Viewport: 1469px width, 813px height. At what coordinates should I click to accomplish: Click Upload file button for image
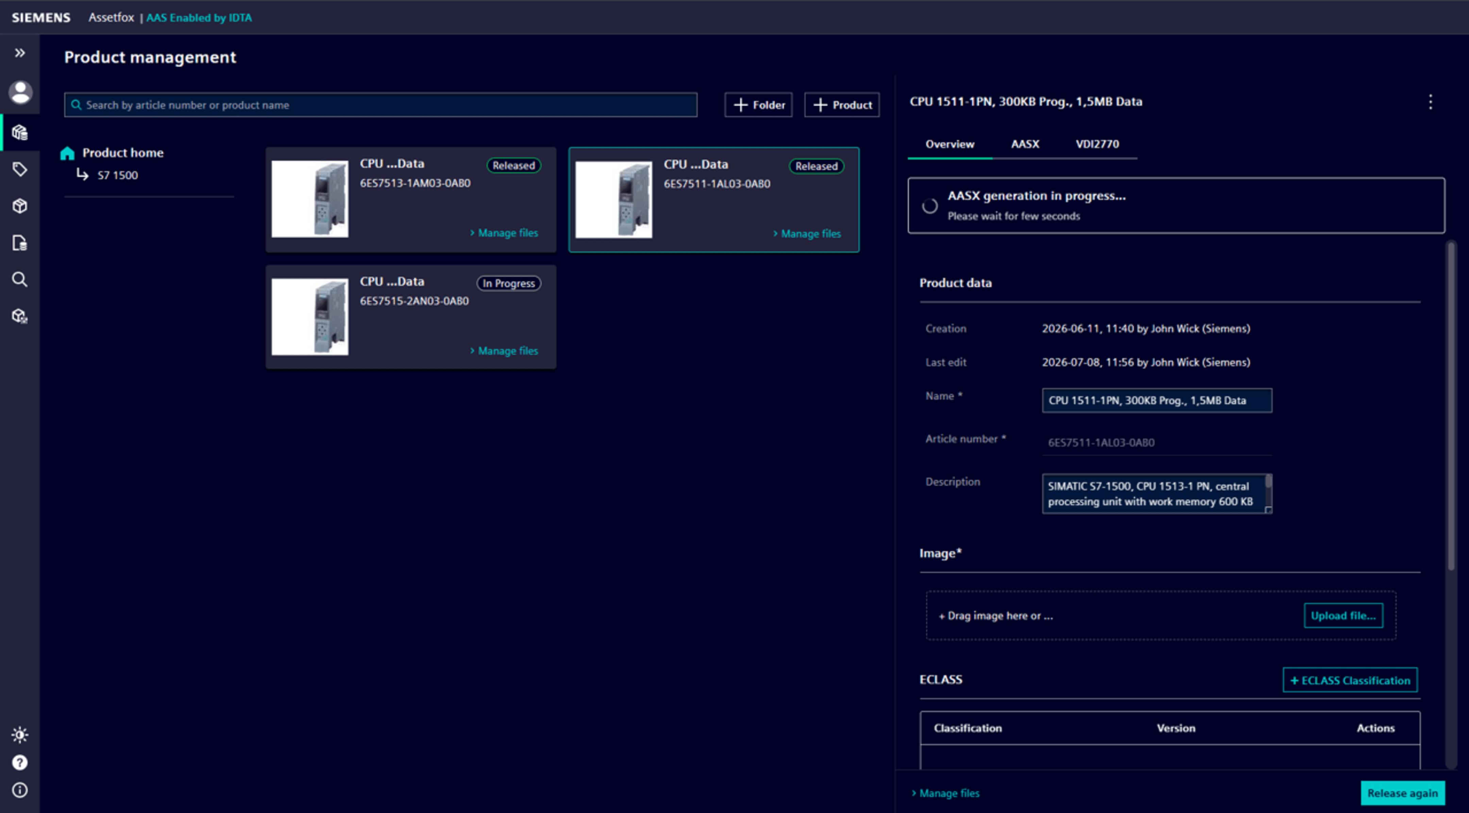click(1343, 616)
